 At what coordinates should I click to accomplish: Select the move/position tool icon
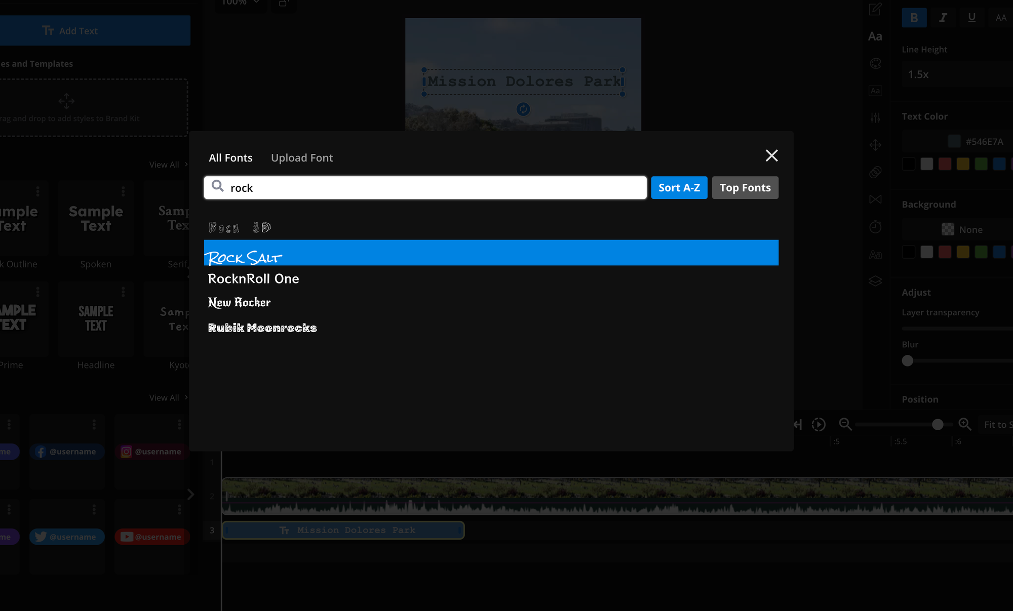(876, 145)
